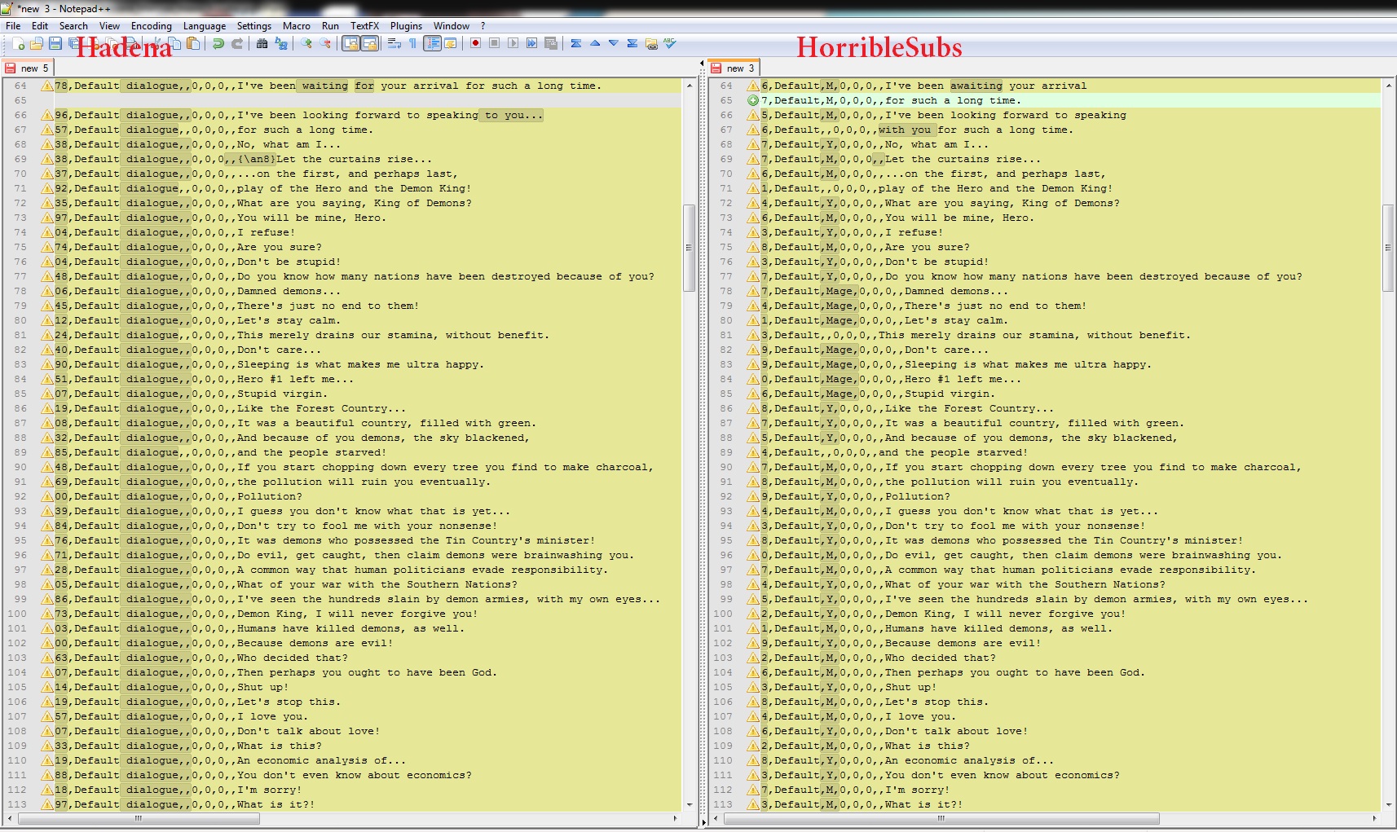Open Find with the binoculars icon
1397x832 pixels.
tap(262, 44)
